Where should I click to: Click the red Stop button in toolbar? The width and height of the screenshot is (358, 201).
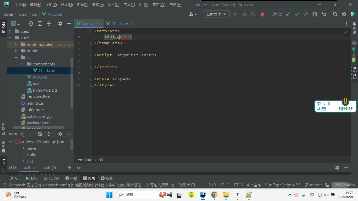point(262,14)
